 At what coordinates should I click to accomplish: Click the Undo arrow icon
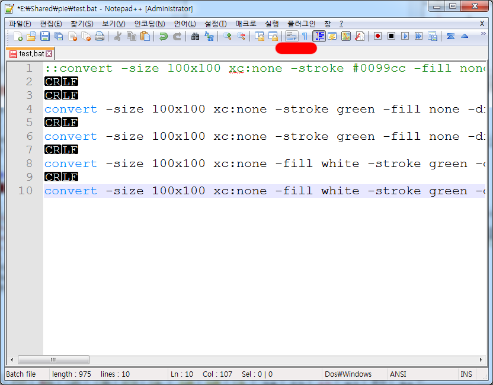163,36
